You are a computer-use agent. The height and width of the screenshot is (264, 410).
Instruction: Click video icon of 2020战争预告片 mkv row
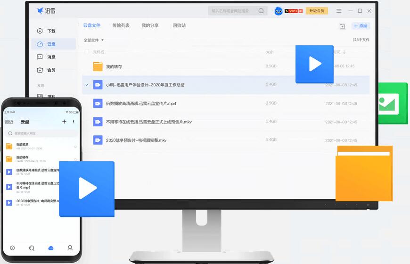(98, 140)
